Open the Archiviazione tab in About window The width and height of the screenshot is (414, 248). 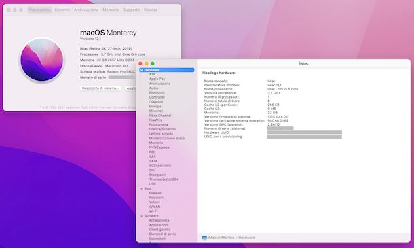click(86, 10)
